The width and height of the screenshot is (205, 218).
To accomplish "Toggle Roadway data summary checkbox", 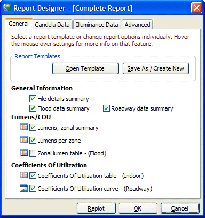I will [x=106, y=108].
